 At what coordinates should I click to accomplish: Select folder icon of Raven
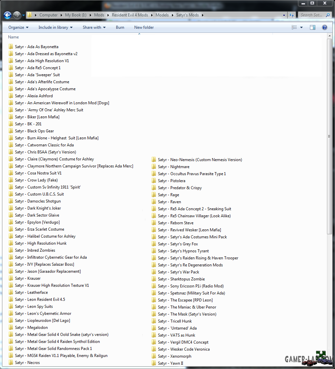154,202
